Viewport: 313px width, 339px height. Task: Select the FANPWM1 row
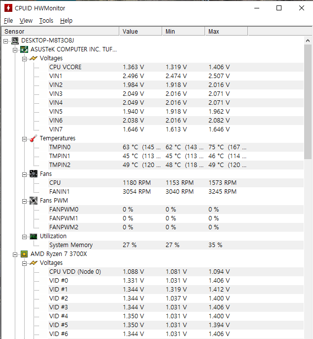(176, 218)
